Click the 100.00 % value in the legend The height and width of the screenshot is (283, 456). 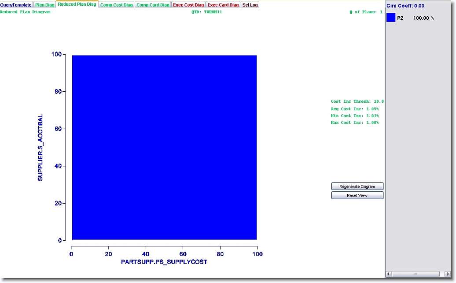(423, 19)
